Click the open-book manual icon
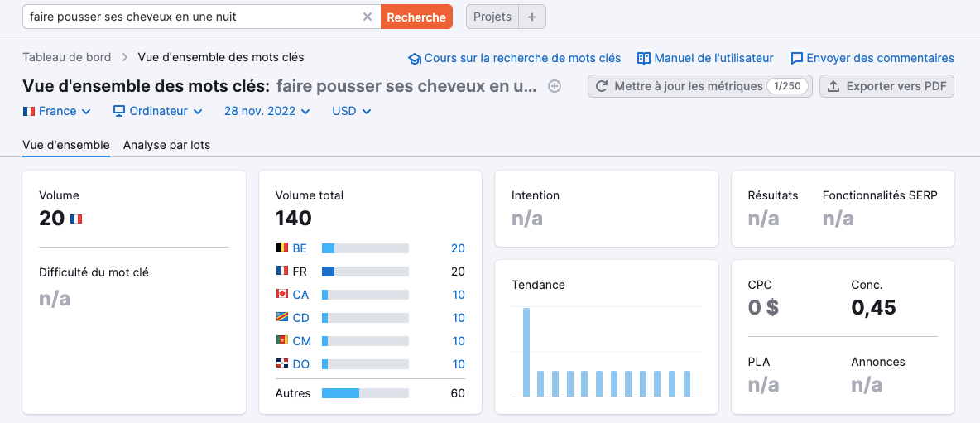The height and width of the screenshot is (423, 980). pyautogui.click(x=644, y=58)
